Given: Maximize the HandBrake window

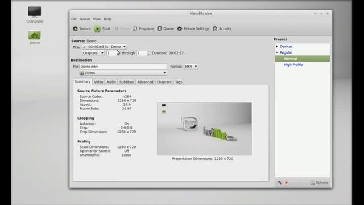Looking at the screenshot, I should [321, 14].
